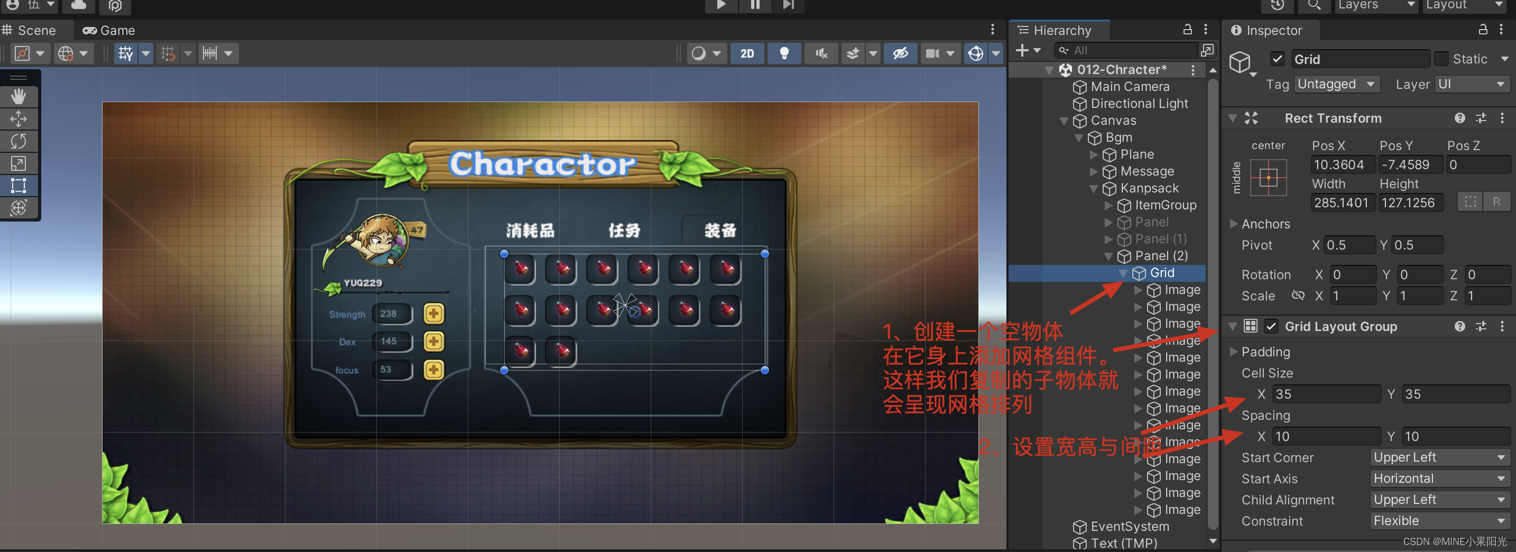
Task: Switch to the Scene tab
Action: 29,30
